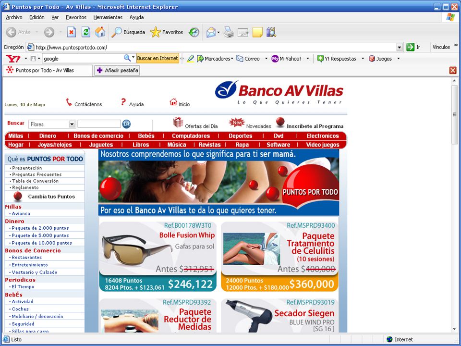Click the round blue IR search button

[x=126, y=124]
